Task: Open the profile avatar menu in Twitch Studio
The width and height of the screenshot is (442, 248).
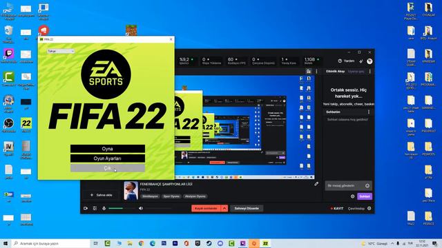Action: (x=369, y=61)
